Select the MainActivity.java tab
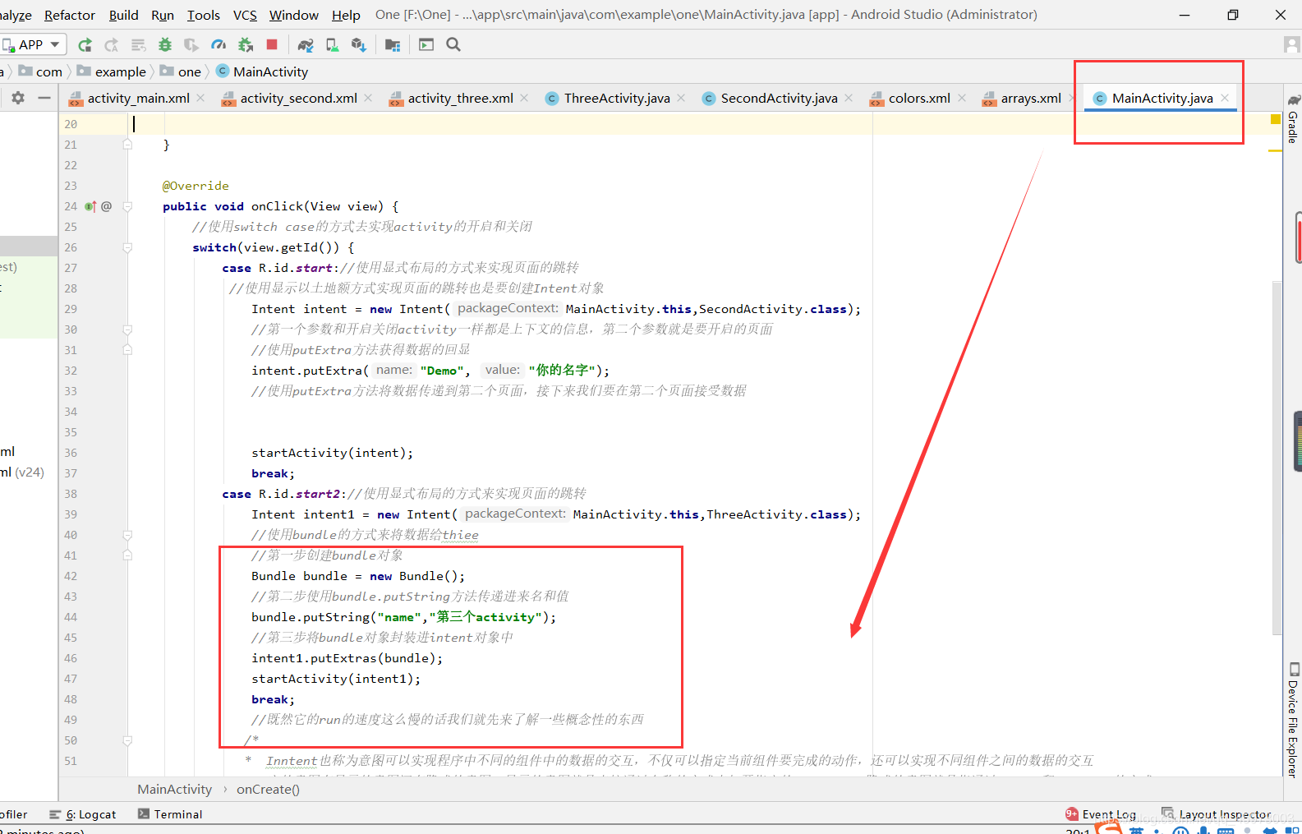Screen dimensions: 1302x834 tap(1162, 99)
